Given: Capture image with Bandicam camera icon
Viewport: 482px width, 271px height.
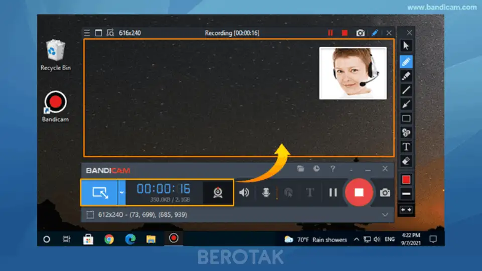Looking at the screenshot, I should 385,192.
